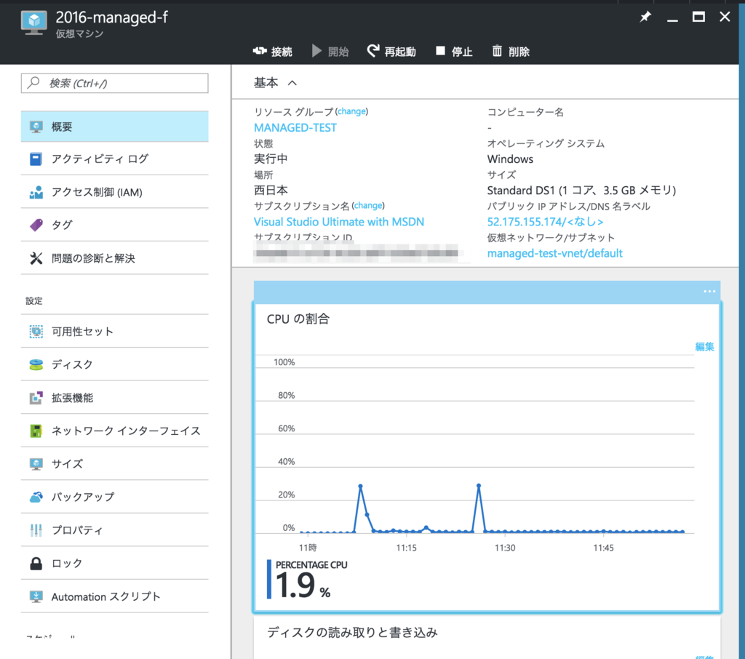Change the resource group assignment
The height and width of the screenshot is (659, 745).
pos(352,111)
